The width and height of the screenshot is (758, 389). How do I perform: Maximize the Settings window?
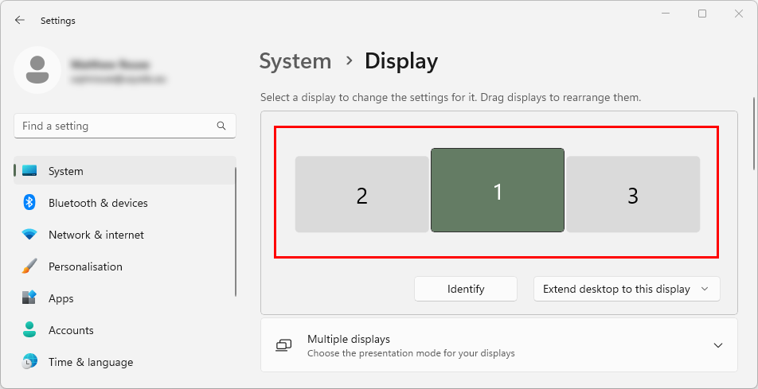tap(702, 14)
